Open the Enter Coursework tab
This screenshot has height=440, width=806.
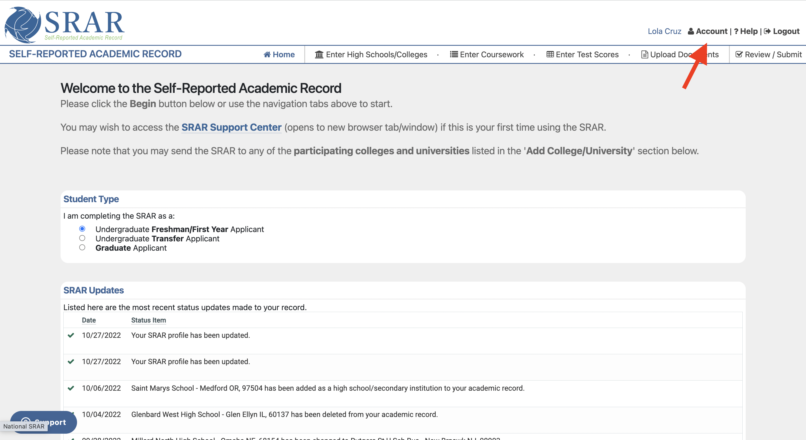click(491, 55)
